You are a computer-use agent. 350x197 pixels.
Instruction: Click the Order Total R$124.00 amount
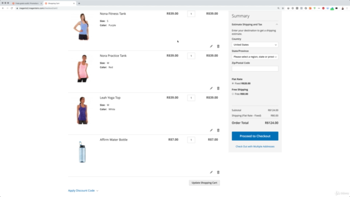pyautogui.click(x=271, y=123)
